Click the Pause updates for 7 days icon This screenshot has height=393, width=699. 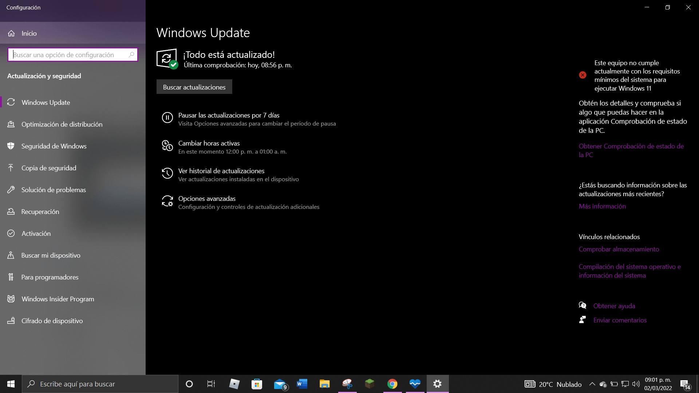coord(167,118)
